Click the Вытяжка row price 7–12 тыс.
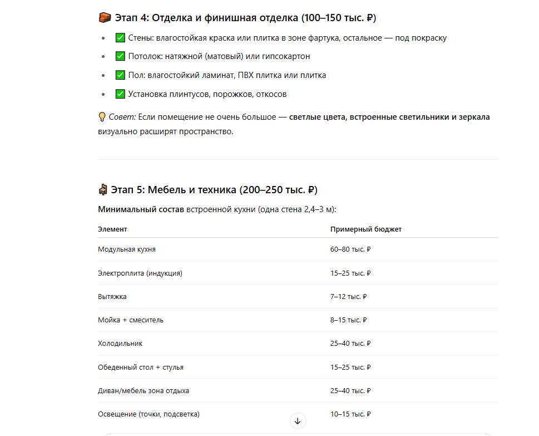The width and height of the screenshot is (539, 436). pyautogui.click(x=348, y=297)
